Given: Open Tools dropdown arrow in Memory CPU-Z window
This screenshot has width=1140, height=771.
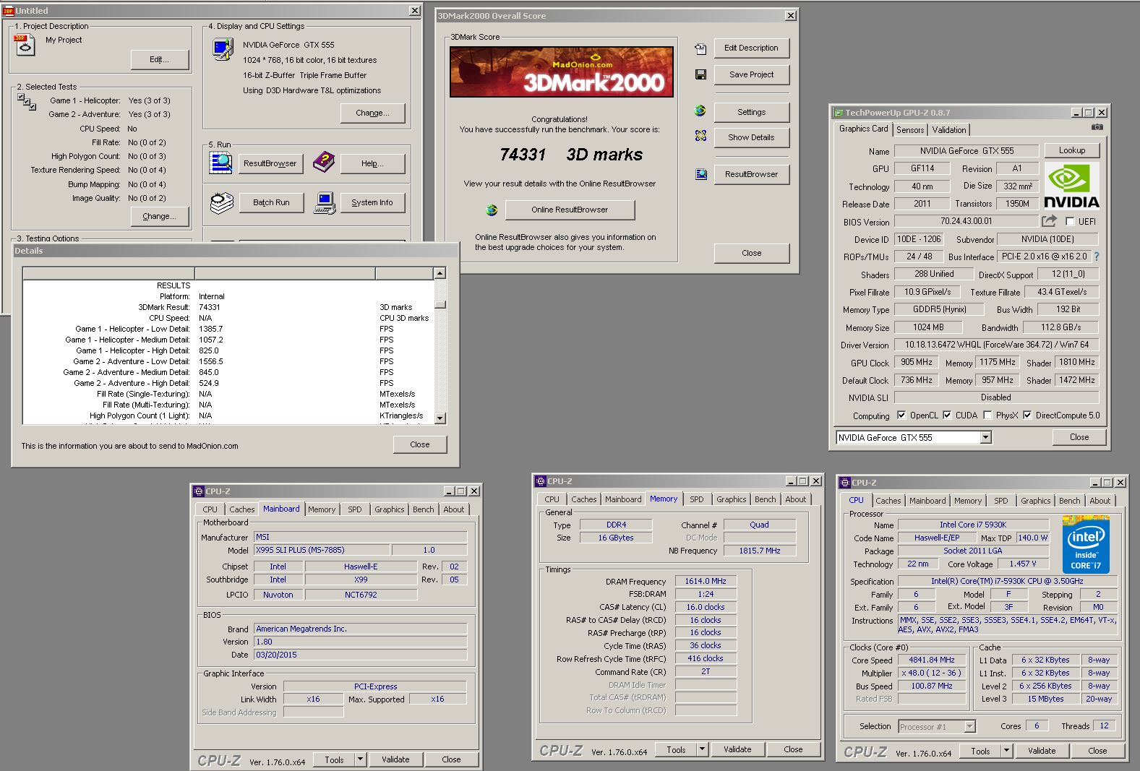Looking at the screenshot, I should coord(702,749).
